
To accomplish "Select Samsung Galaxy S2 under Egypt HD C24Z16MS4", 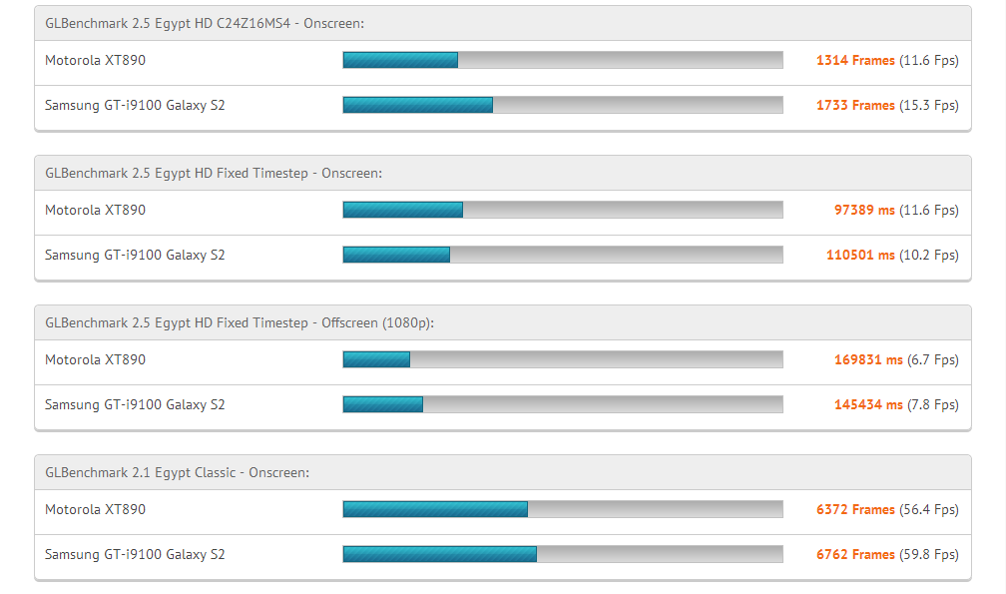I will pyautogui.click(x=135, y=105).
